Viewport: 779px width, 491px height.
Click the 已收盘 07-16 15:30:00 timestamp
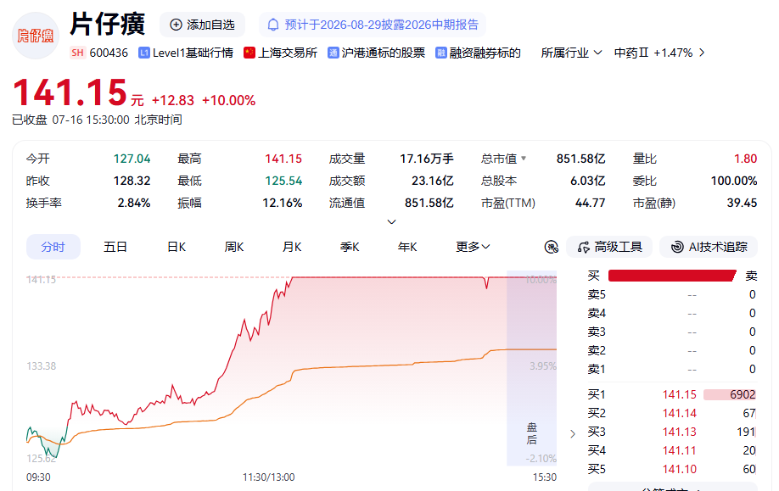[97, 120]
